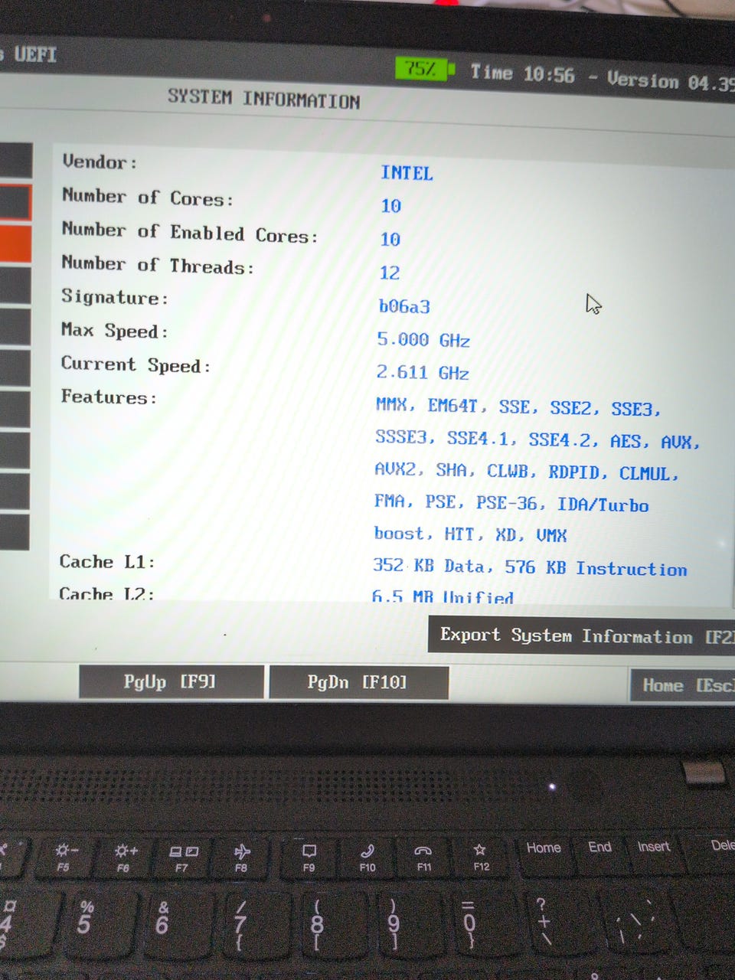Click the MMX, EM64T, SSE features line
735x980 pixels.
518,407
